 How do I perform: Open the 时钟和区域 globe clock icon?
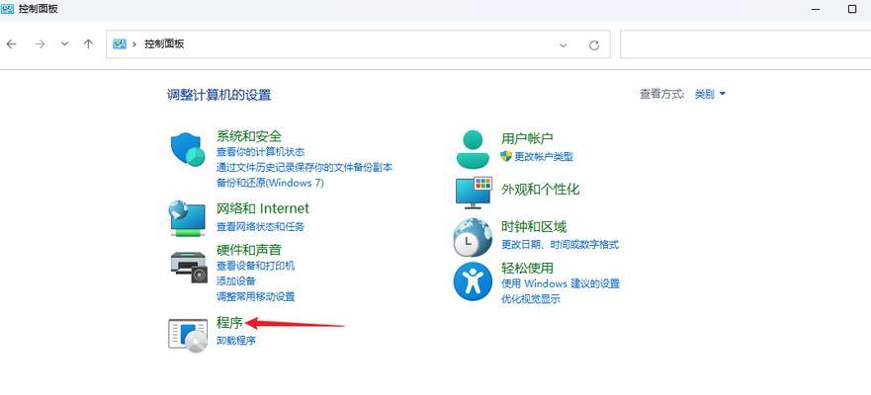tap(473, 237)
